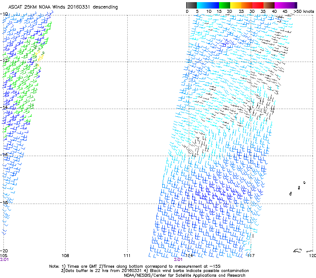316x278 pixels.
Task: Click the "-18" latitude axis label
Action: 4,202
